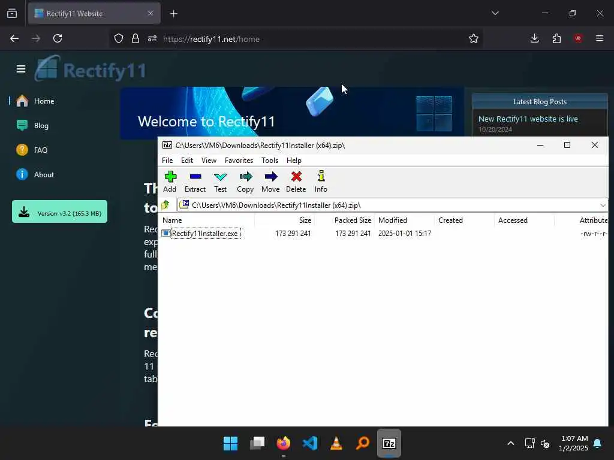The width and height of the screenshot is (614, 460).
Task: Reload the Rectify11 page in Firefox
Action: (58, 38)
